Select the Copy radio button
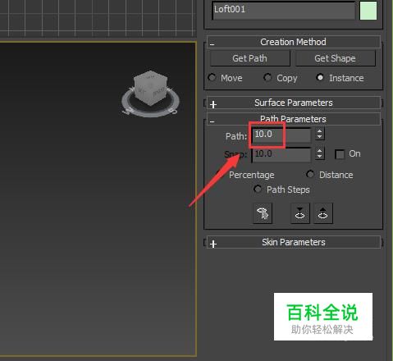The height and width of the screenshot is (361, 393). click(x=267, y=78)
